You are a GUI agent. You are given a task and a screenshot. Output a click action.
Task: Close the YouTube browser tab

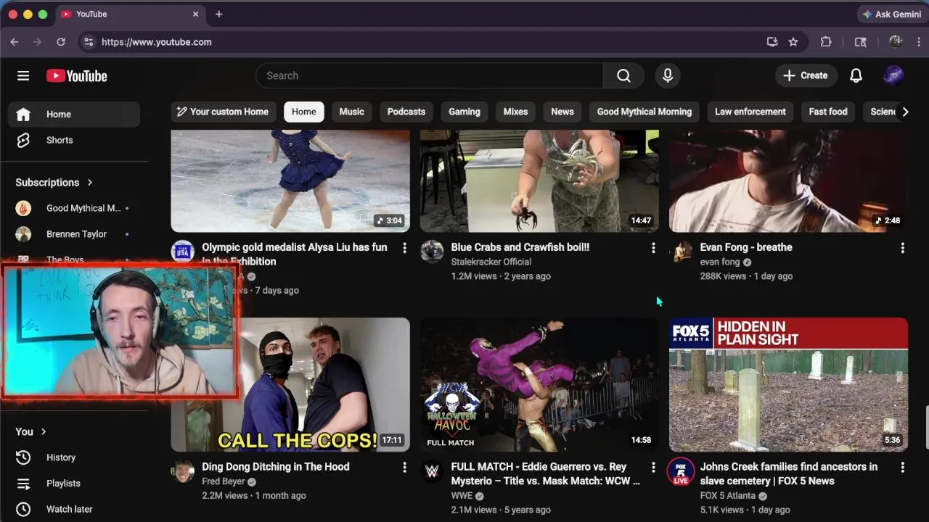196,14
